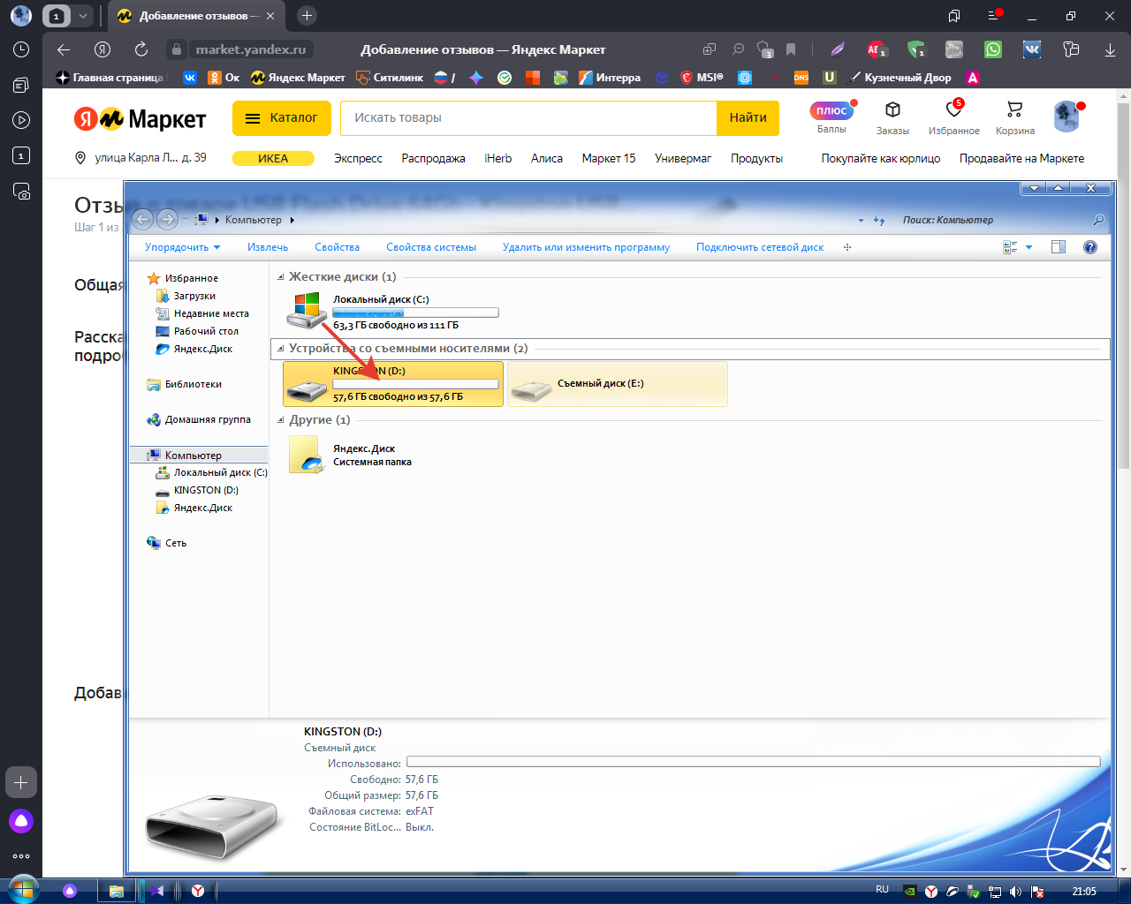Select the Локальный диск (C:) drive icon

click(x=307, y=311)
